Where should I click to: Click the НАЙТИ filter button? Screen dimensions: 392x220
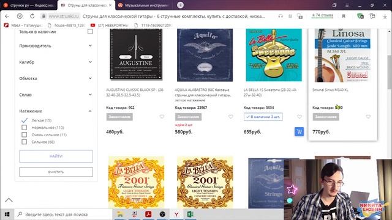[x=56, y=156]
